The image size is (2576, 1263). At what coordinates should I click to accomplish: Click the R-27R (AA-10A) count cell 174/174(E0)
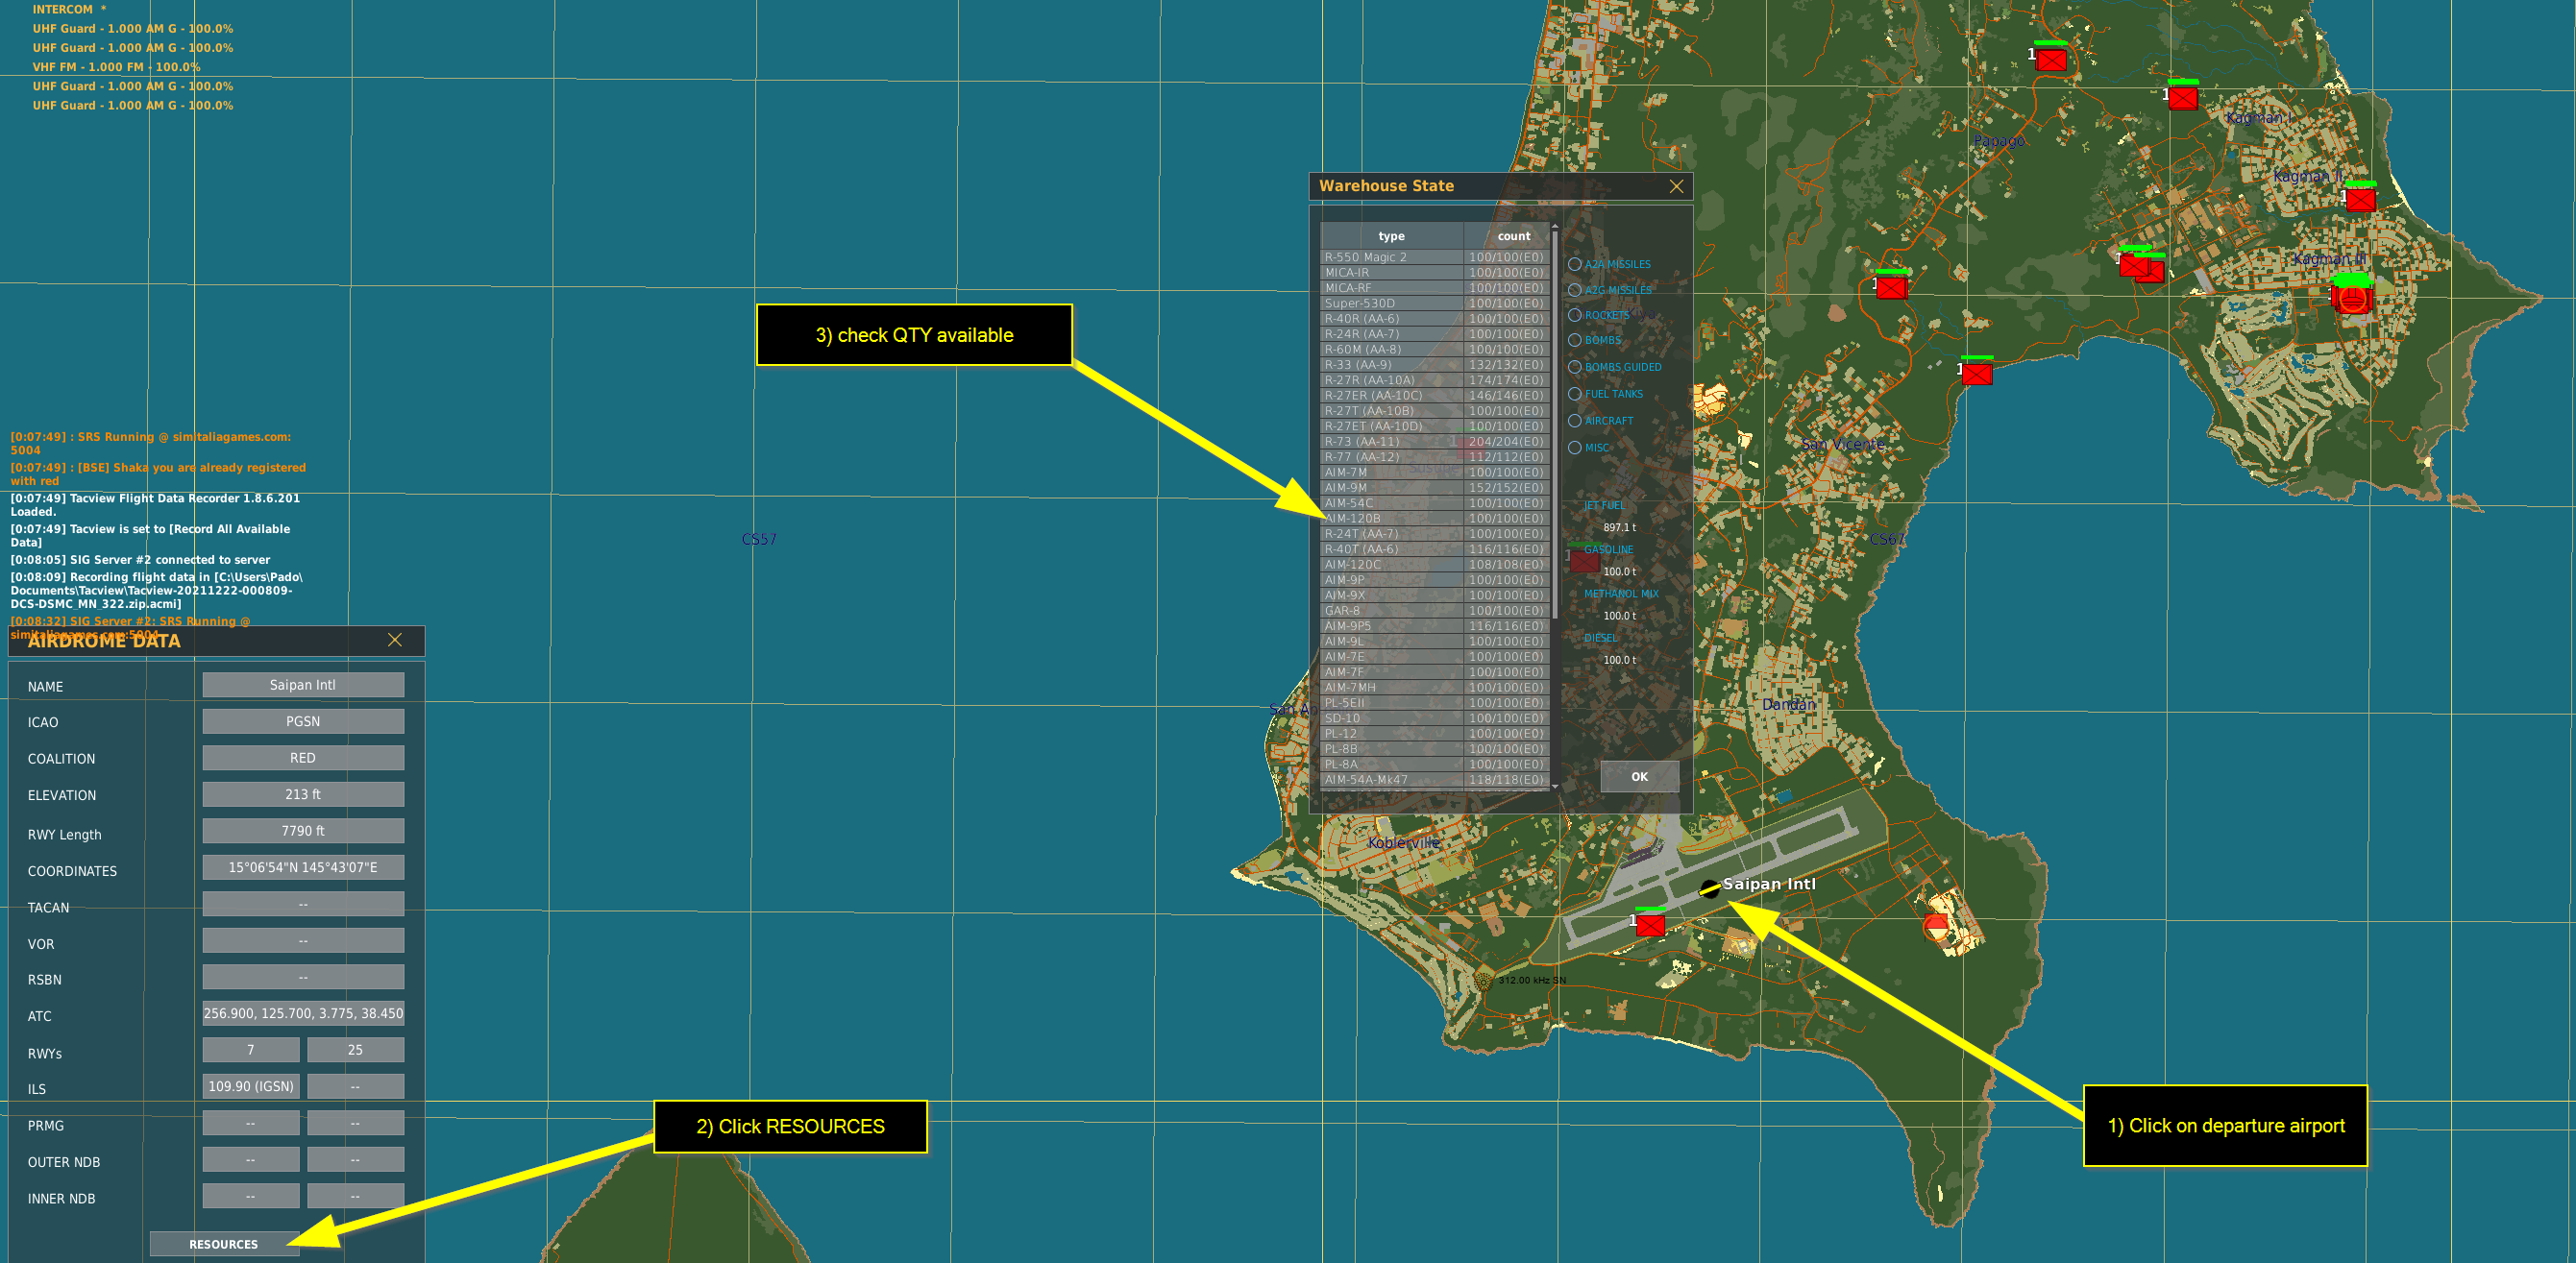point(1507,380)
